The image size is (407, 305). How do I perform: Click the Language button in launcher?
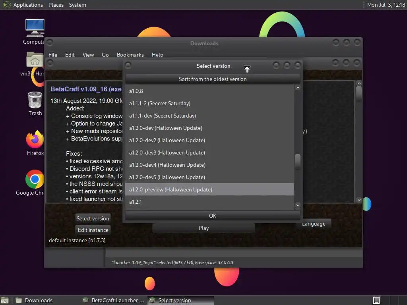(x=314, y=224)
